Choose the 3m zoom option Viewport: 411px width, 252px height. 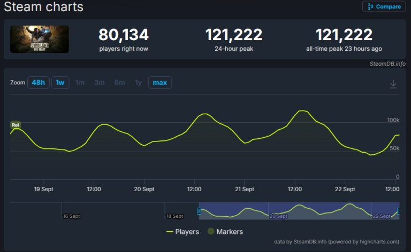99,83
